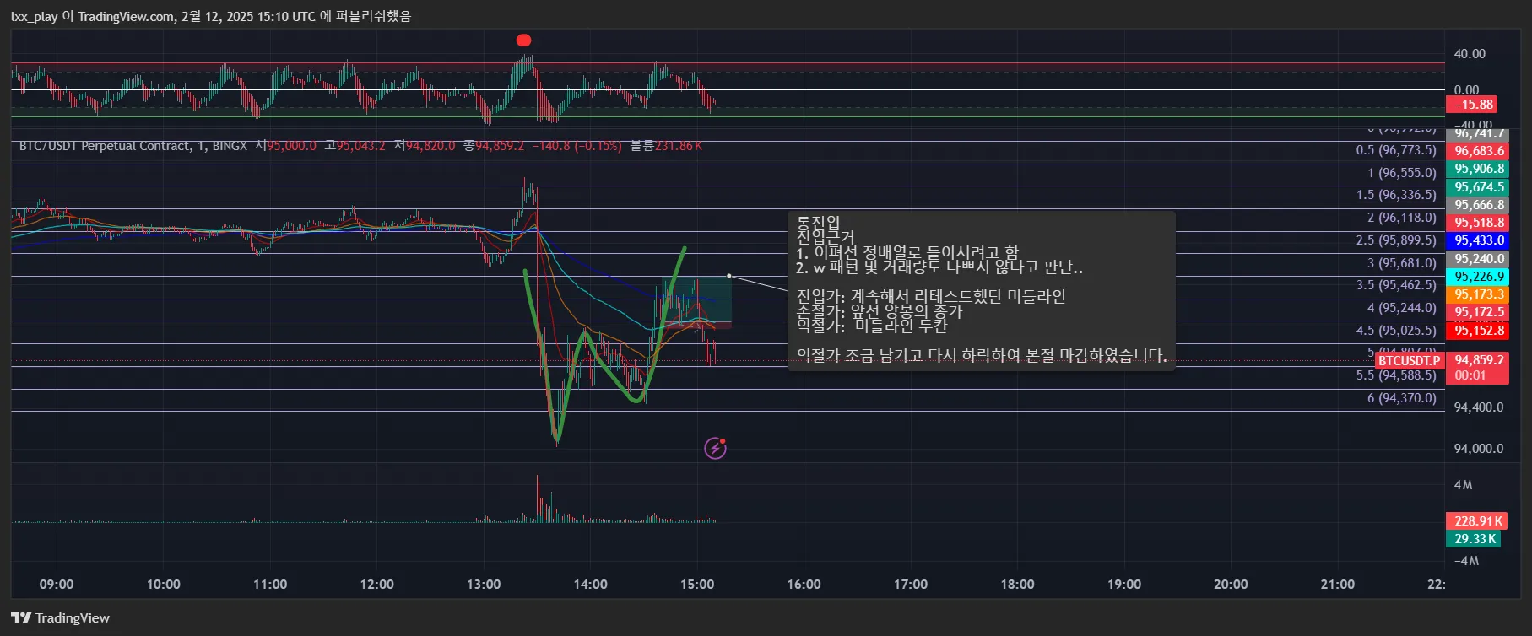Click the −140.8 (−0.15%) change value
This screenshot has width=1532, height=636.
click(577, 146)
